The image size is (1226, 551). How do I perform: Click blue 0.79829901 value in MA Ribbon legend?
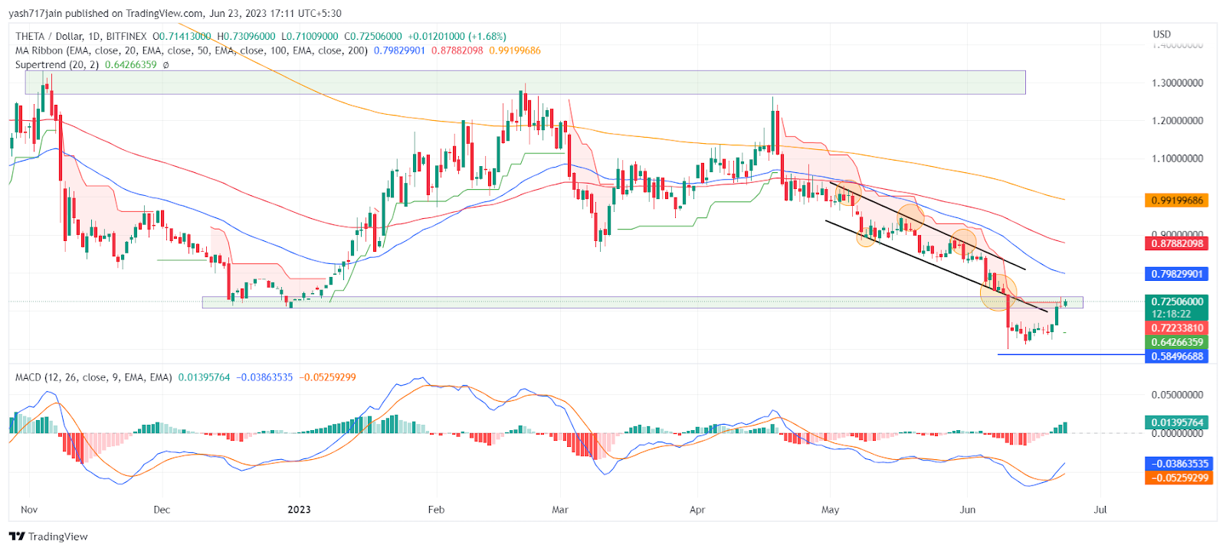[x=399, y=51]
